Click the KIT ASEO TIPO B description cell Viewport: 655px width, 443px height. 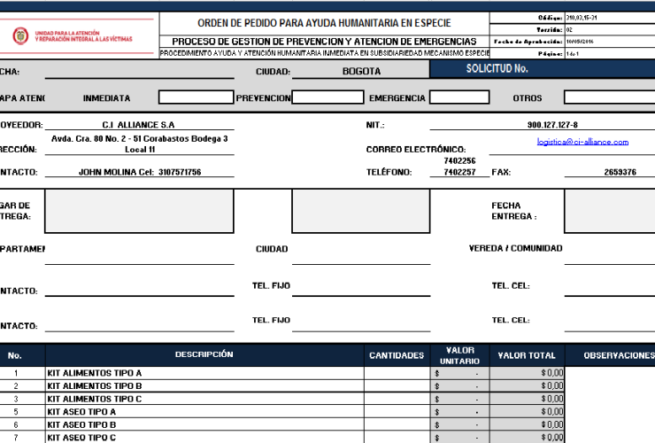pyautogui.click(x=204, y=424)
